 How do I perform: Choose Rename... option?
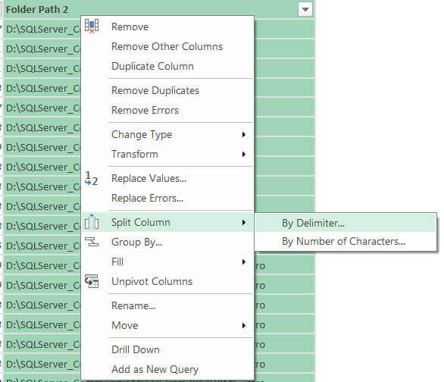[x=167, y=305]
